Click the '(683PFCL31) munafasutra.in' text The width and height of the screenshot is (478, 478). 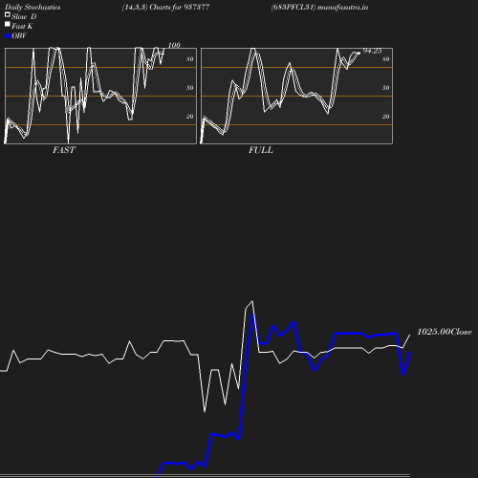[319, 8]
